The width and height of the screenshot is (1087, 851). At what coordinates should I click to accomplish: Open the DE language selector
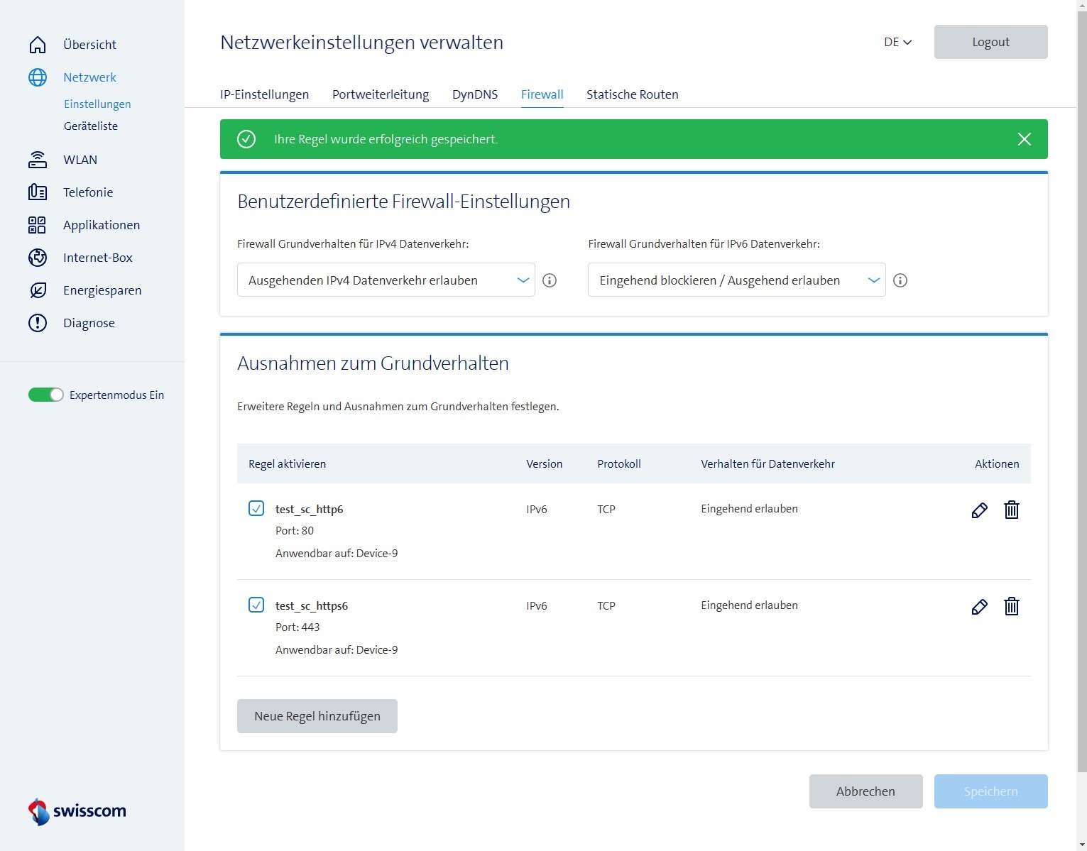(x=897, y=42)
